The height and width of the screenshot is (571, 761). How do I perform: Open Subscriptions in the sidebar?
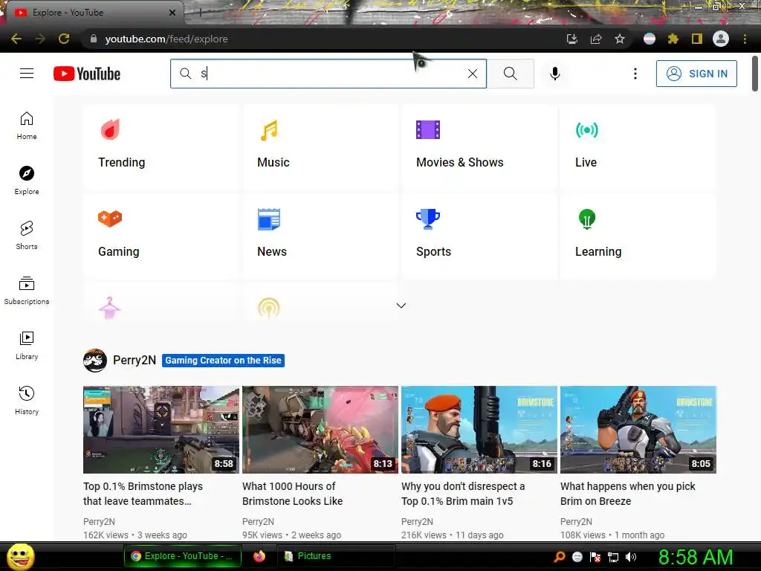pos(27,290)
